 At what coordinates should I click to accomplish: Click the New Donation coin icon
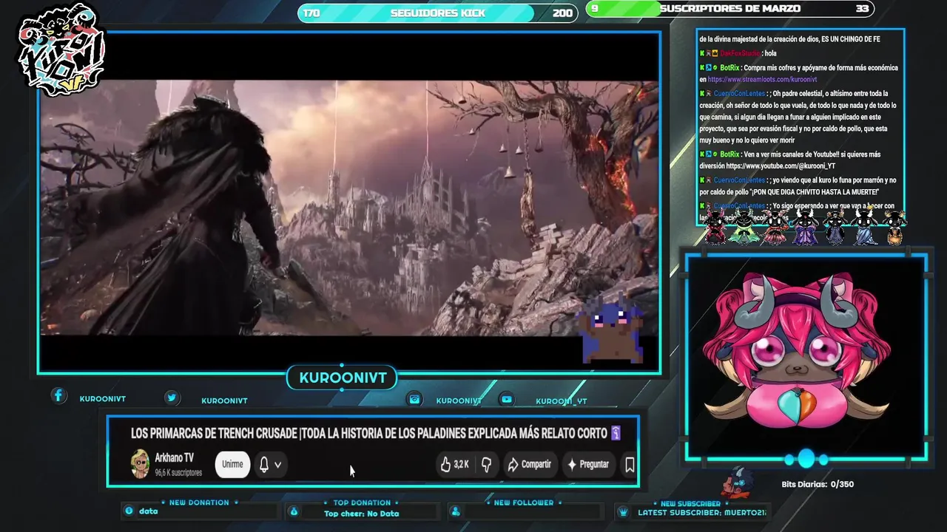click(129, 511)
